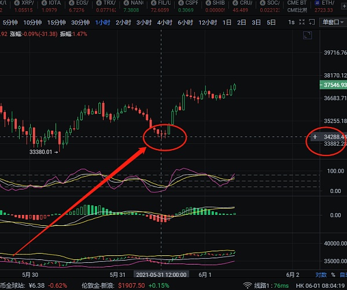This screenshot has width=347, height=290.
Task: Click the HK 06-01 08:04:19 clock
Action: pos(320,285)
